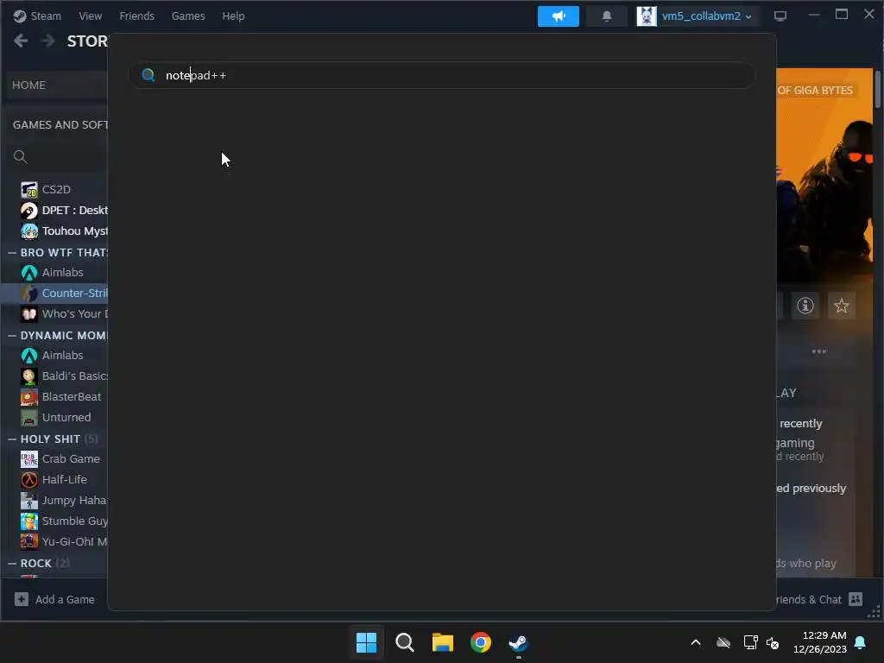Click the library page vertical scrollbar
Screen dimensions: 884x663
coord(877,89)
